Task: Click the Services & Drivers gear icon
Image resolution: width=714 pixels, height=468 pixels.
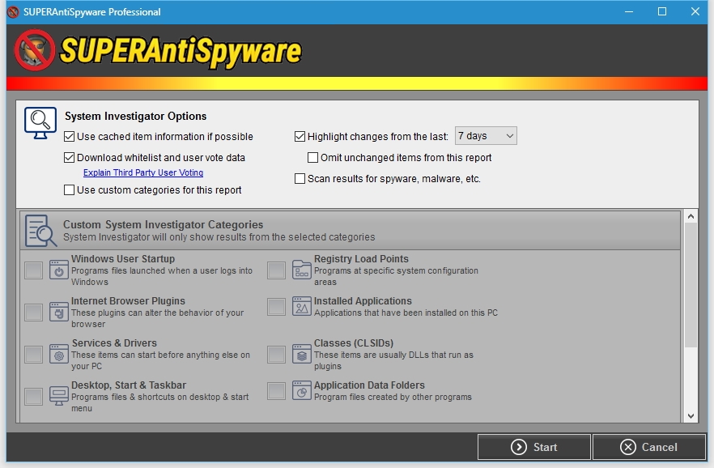Action: point(59,354)
